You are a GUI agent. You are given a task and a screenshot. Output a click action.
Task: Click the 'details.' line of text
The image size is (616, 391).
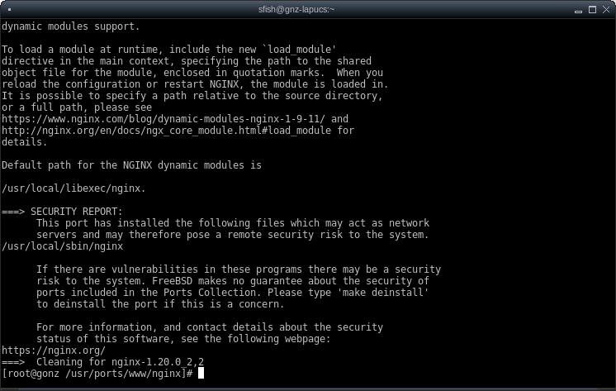click(24, 142)
